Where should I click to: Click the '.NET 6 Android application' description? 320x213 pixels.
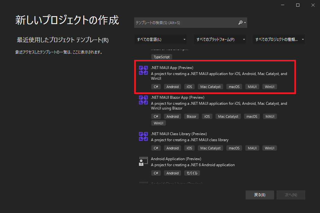pos(193,165)
